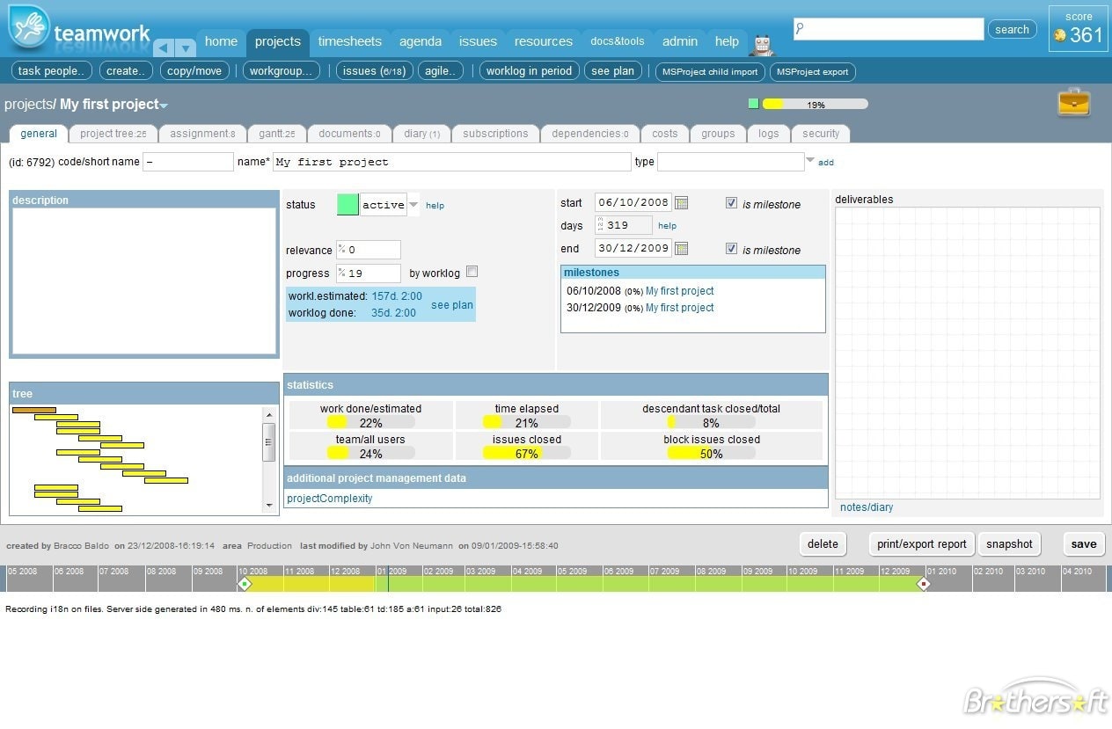The height and width of the screenshot is (729, 1112).
Task: Click the save button
Action: 1084,543
